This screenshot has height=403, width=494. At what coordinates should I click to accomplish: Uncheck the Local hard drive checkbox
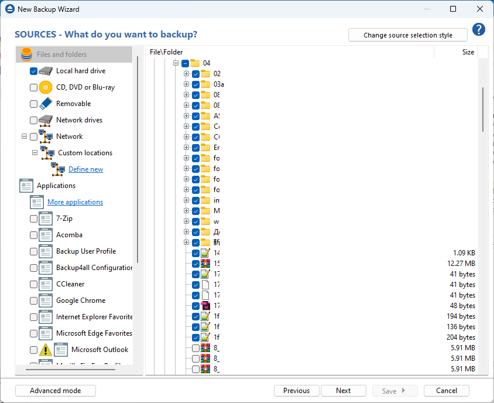click(x=34, y=71)
